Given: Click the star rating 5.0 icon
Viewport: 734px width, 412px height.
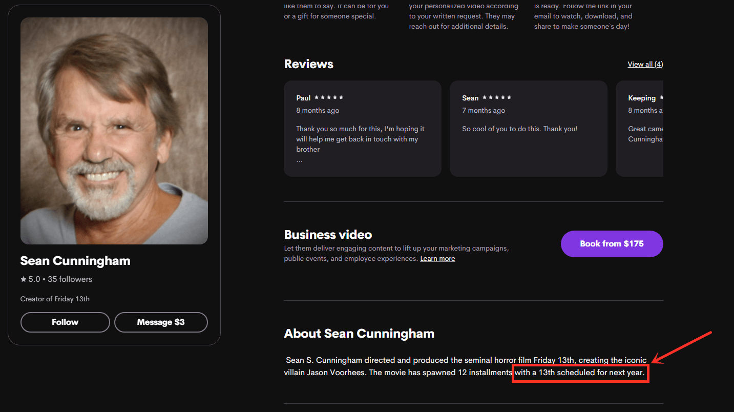Looking at the screenshot, I should [x=24, y=279].
